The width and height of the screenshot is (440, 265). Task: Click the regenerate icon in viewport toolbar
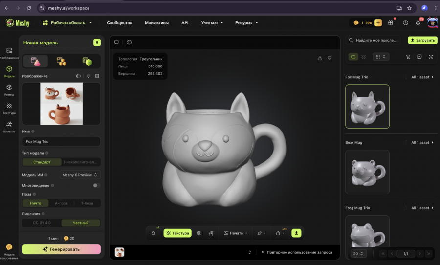tap(154, 233)
